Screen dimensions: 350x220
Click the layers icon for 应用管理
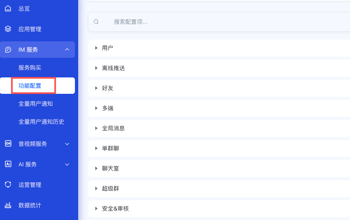click(x=8, y=29)
